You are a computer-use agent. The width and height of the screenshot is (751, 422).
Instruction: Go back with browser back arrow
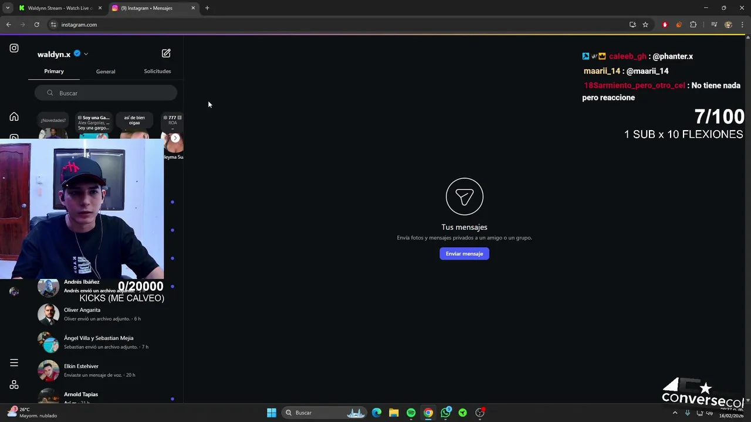coord(8,25)
